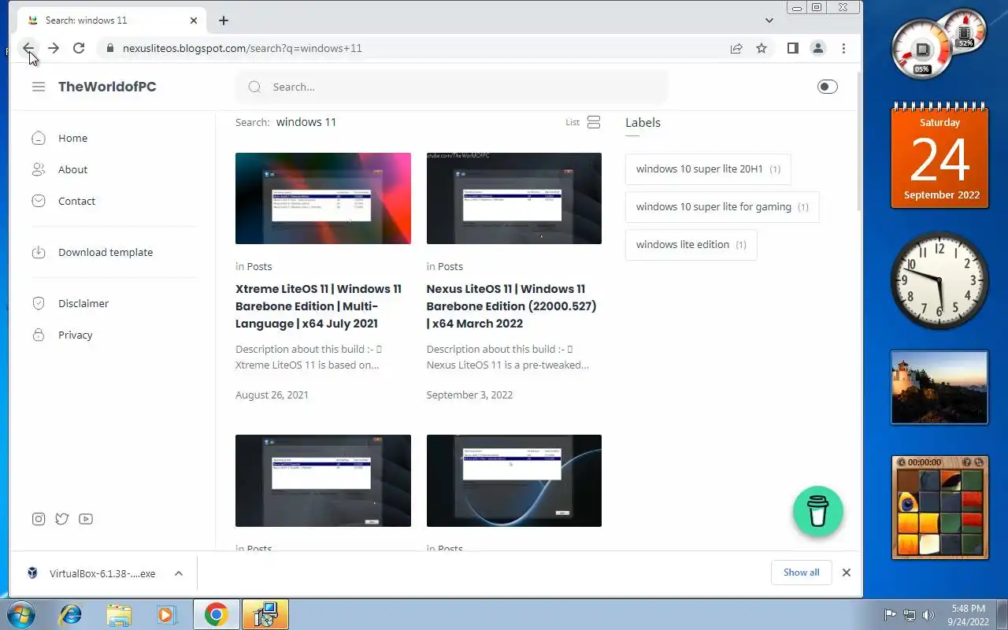Click the site Search field
Image resolution: width=1008 pixels, height=630 pixels.
[x=451, y=87]
